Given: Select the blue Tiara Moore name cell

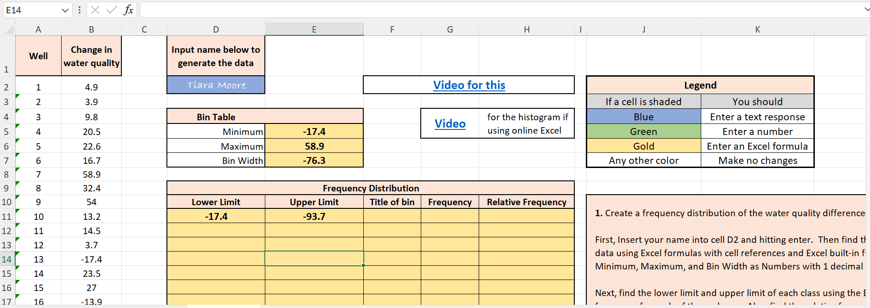Looking at the screenshot, I should coord(216,85).
